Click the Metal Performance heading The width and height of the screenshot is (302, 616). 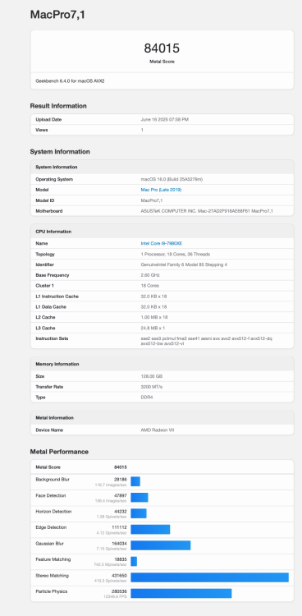tap(59, 452)
